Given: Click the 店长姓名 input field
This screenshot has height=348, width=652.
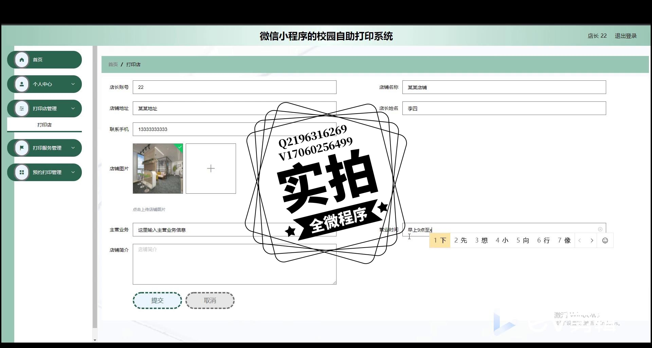Looking at the screenshot, I should pos(504,108).
